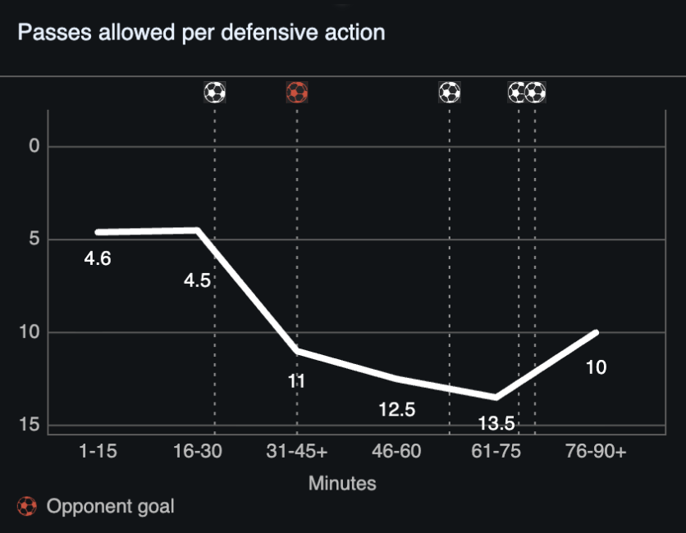Select the 12.5 value on the line
686x533 pixels.
[x=397, y=409]
